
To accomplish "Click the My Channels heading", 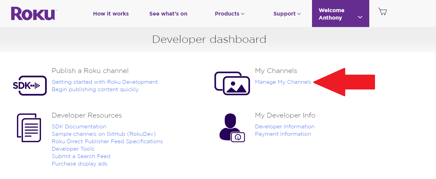I will click(x=276, y=71).
